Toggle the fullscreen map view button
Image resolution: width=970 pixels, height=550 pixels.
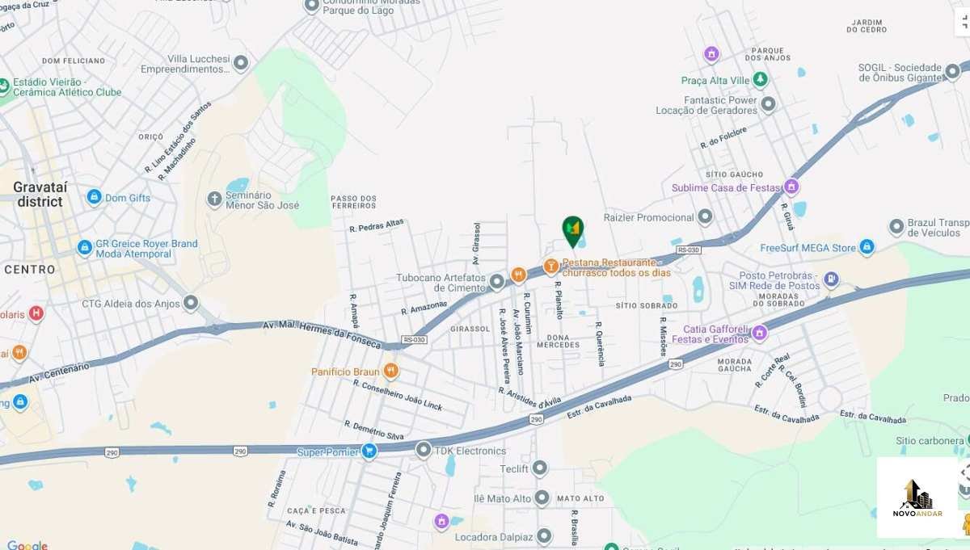(963, 23)
